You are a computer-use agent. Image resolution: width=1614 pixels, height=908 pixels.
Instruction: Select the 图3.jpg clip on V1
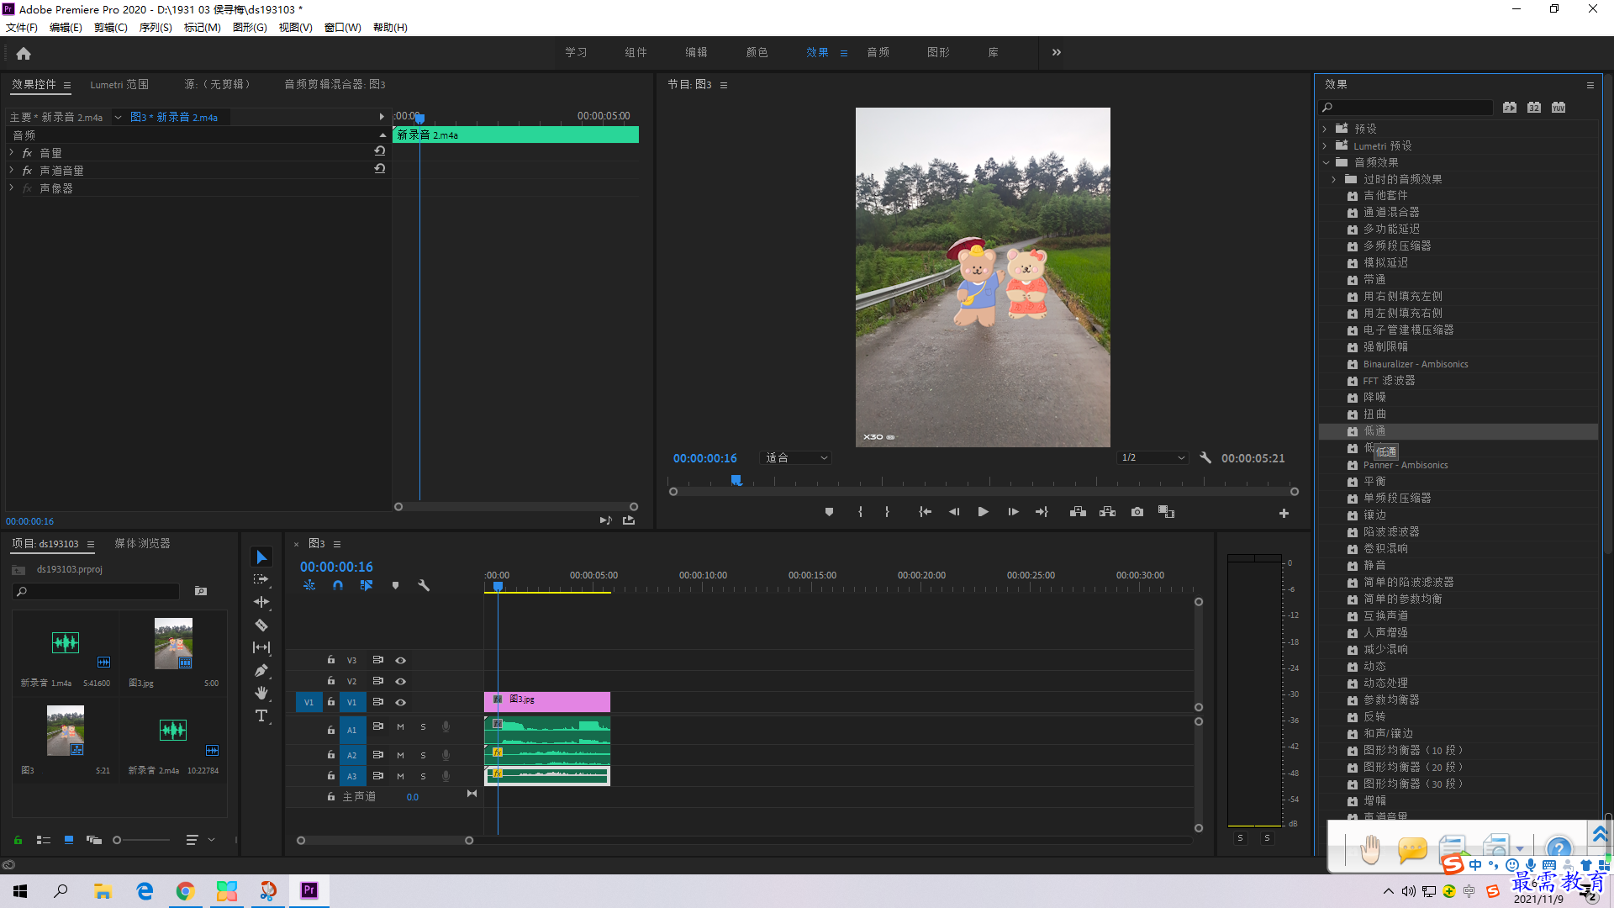[547, 702]
